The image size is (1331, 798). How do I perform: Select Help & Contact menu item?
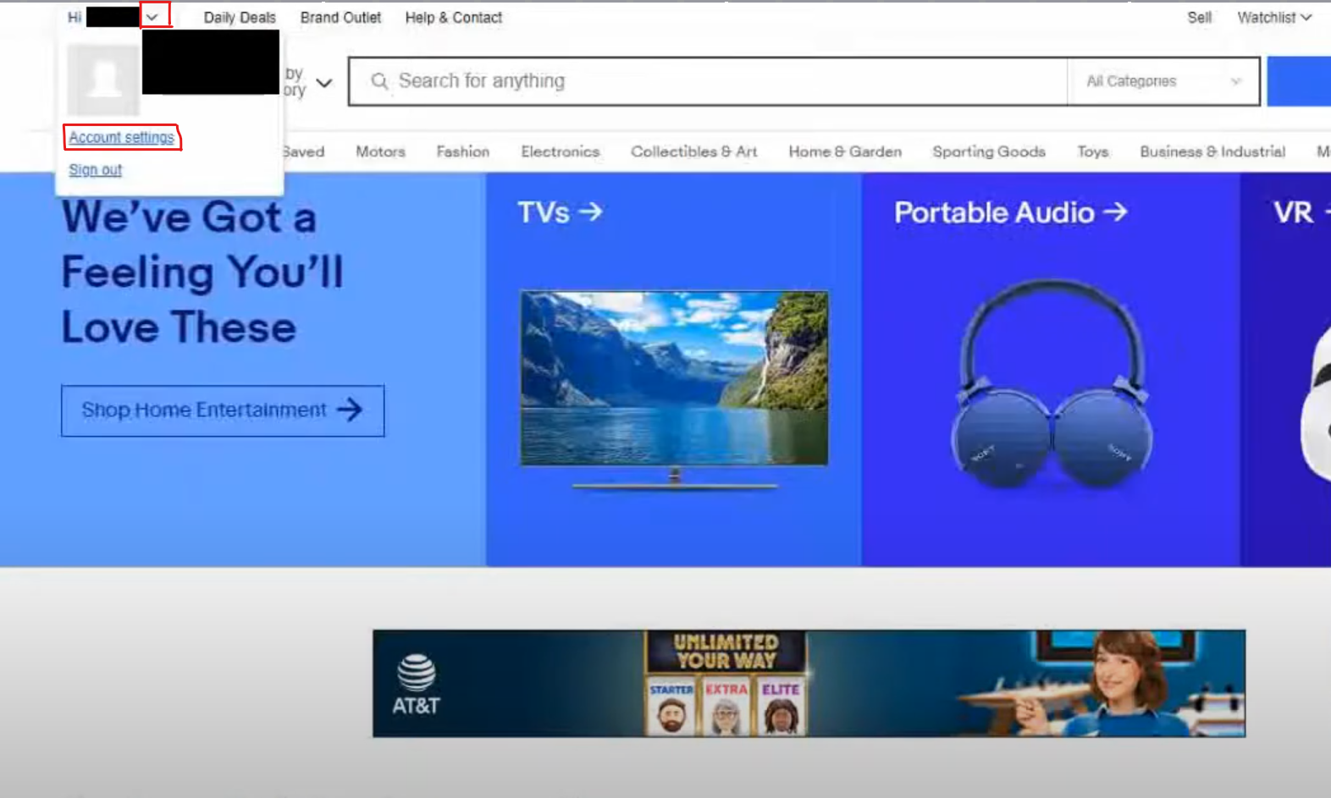[453, 17]
